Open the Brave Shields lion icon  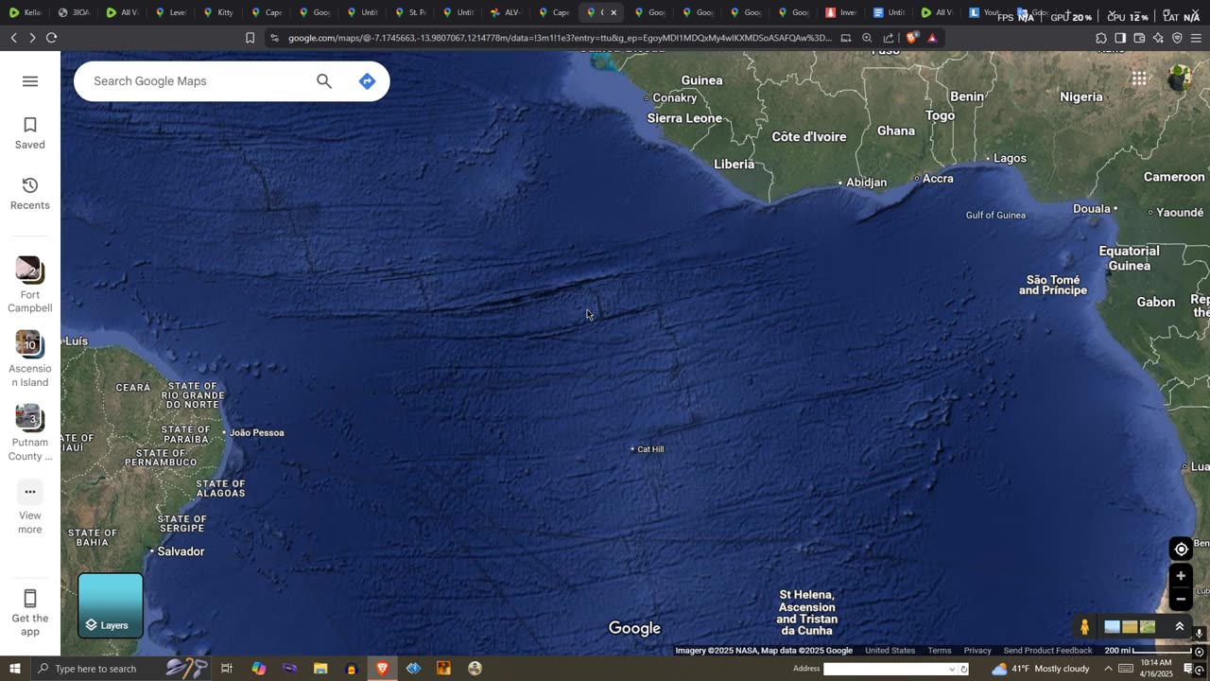(911, 38)
